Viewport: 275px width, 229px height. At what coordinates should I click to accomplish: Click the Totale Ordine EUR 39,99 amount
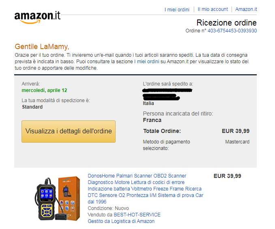click(236, 131)
